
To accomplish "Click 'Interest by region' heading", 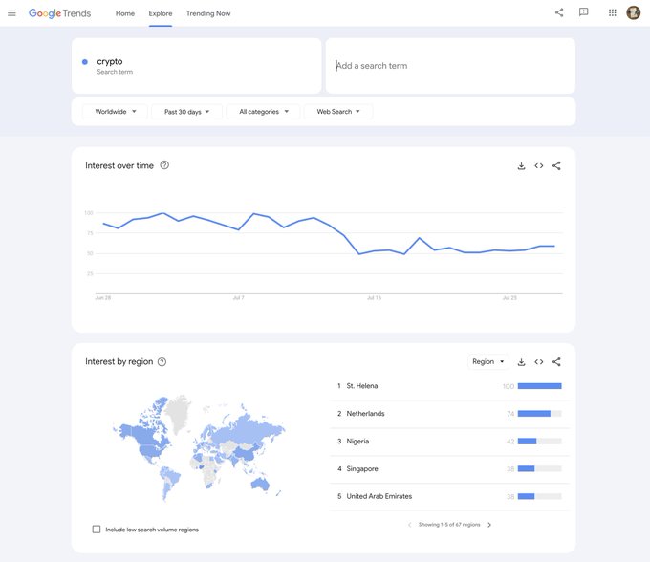I will [x=119, y=362].
